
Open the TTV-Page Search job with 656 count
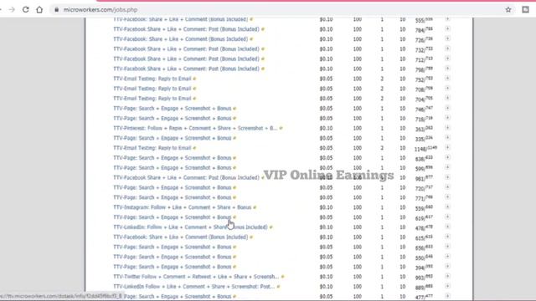(x=173, y=247)
